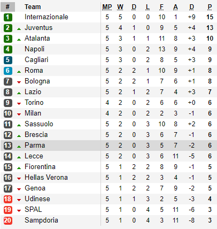
Task: Click the # rank column header
Action: [7, 7]
